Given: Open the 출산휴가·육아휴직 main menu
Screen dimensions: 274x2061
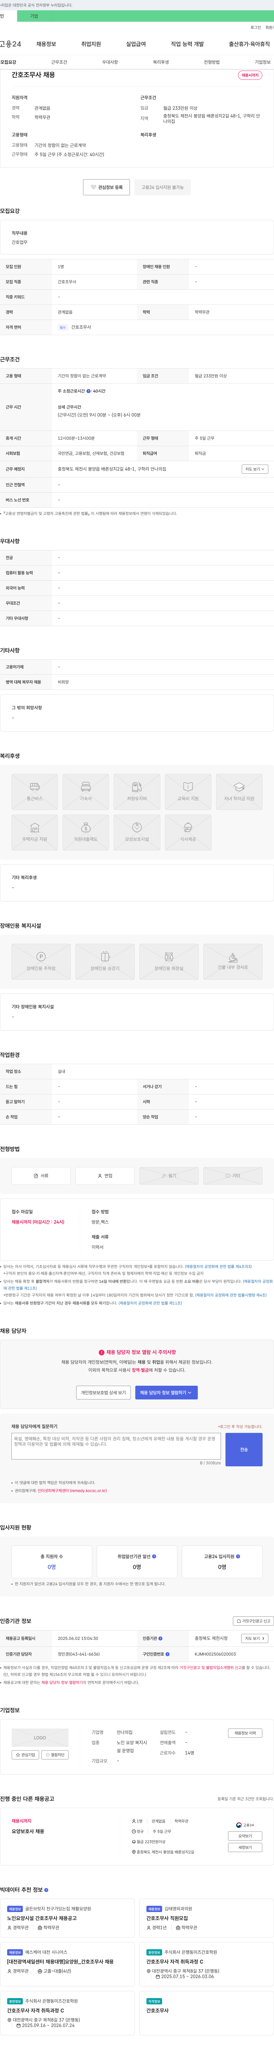Looking at the screenshot, I should (x=249, y=44).
